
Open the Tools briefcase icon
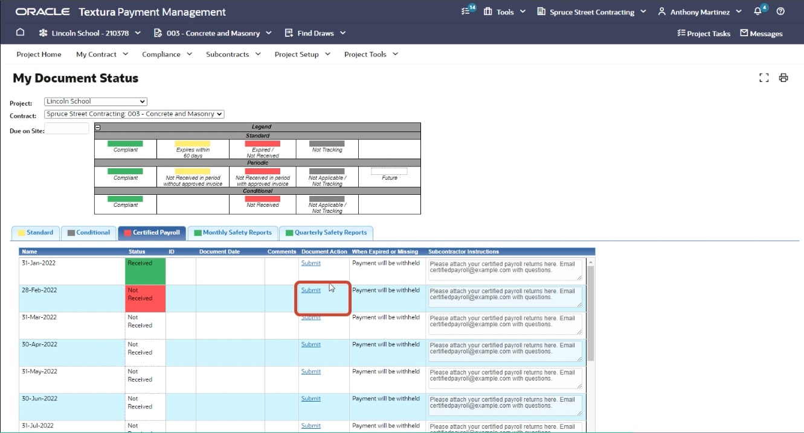coord(488,11)
